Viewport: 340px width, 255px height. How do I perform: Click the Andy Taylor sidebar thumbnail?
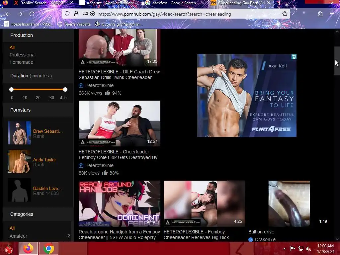point(19,161)
